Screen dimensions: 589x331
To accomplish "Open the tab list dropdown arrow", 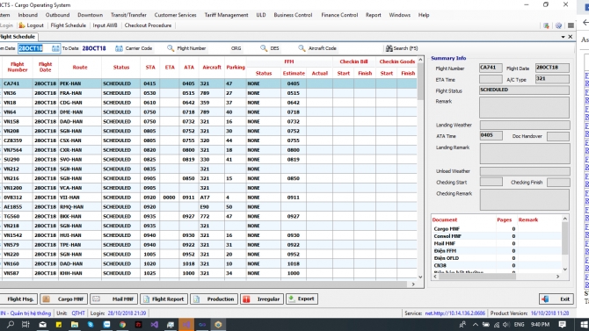I will click(564, 37).
